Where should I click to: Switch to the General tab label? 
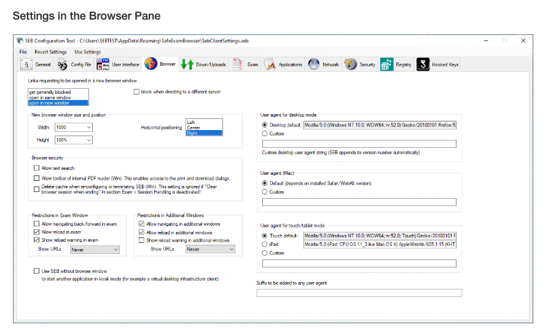43,65
